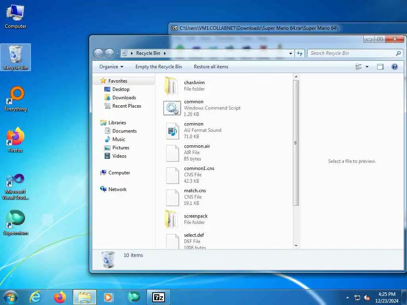Expand the arrow before Recycle Bin breadcrumb
Screen dimensions: 407x305
(132, 54)
